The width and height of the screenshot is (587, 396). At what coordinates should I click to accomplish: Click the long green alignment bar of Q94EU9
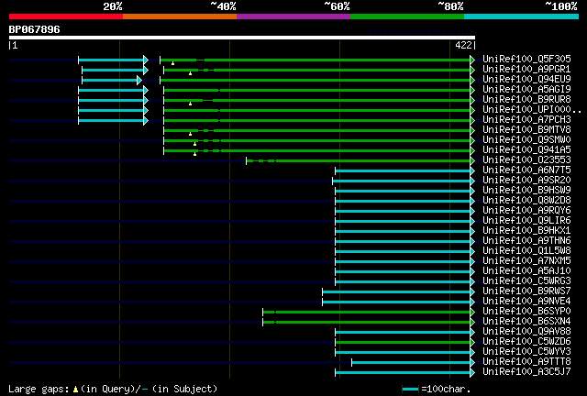[317, 80]
